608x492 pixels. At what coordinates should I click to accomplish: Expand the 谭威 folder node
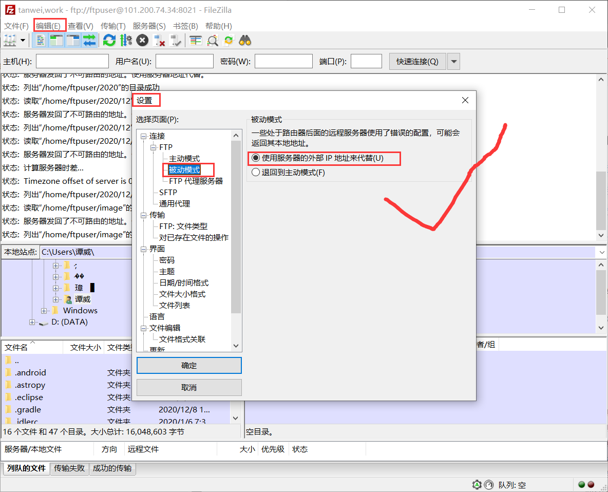[55, 300]
